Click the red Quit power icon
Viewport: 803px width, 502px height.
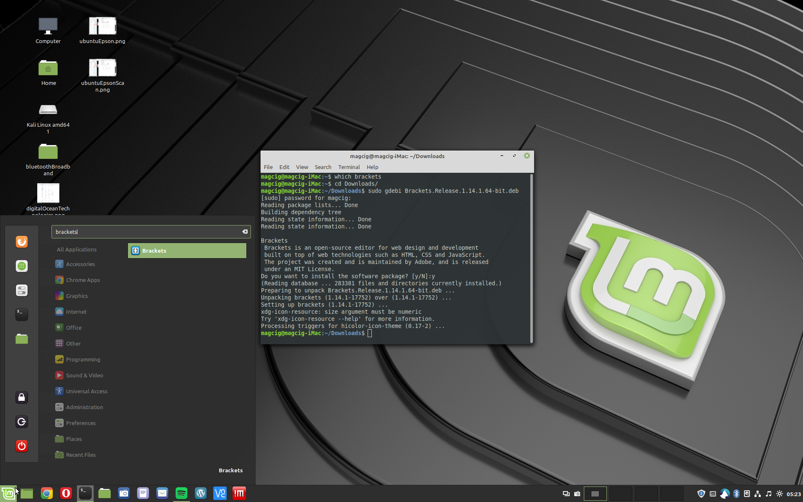(22, 446)
